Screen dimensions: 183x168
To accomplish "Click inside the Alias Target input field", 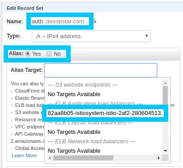I will click(x=101, y=70).
